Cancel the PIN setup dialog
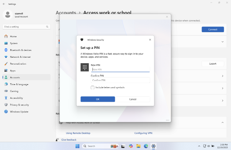231x150 pixels. coord(133,99)
